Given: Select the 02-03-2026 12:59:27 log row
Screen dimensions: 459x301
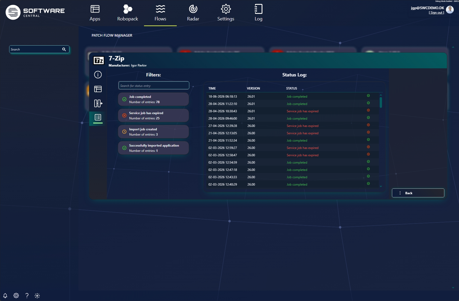Looking at the screenshot, I should (x=292, y=148).
